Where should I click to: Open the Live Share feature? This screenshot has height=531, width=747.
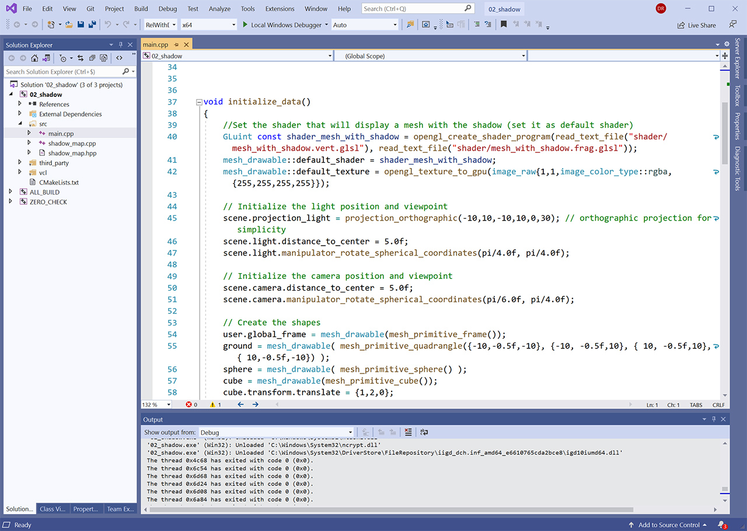[696, 25]
